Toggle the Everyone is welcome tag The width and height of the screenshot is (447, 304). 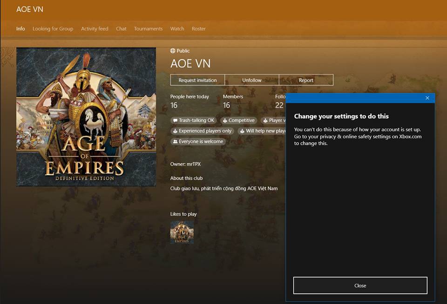[198, 141]
